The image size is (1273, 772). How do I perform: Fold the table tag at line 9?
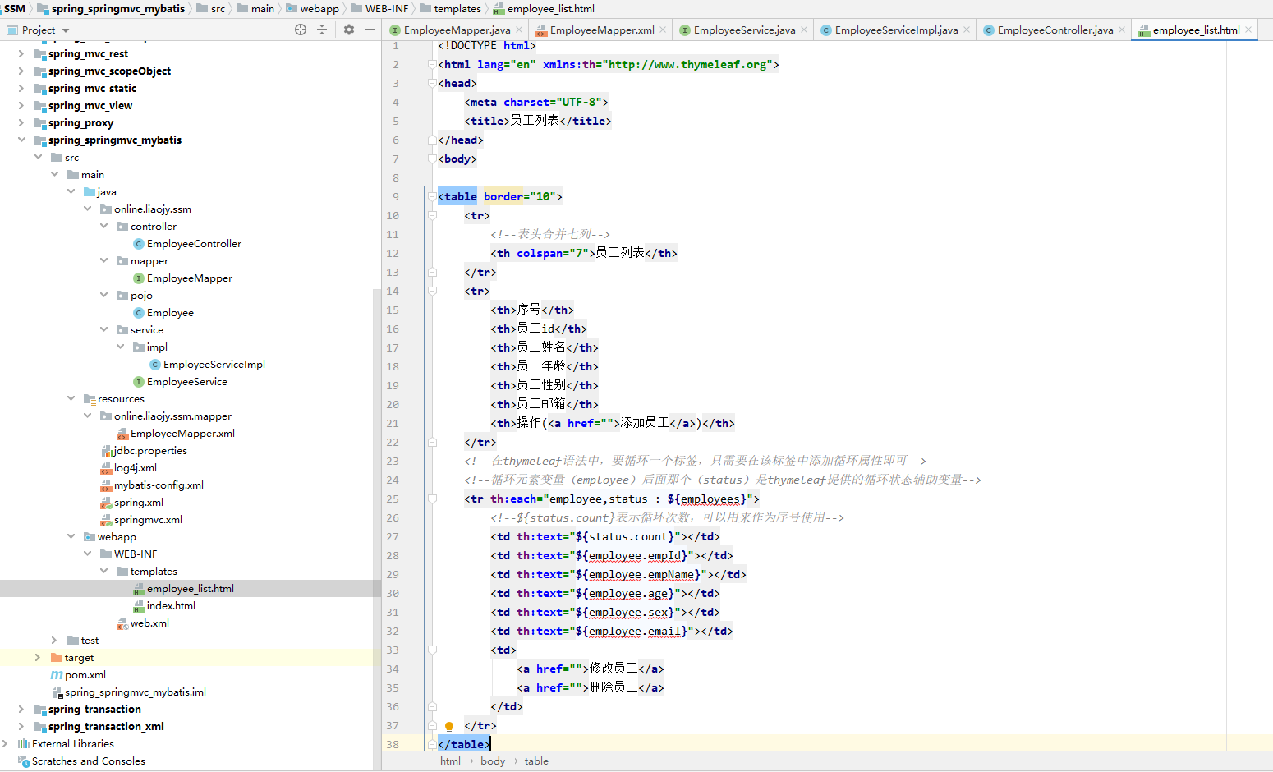[x=432, y=197]
